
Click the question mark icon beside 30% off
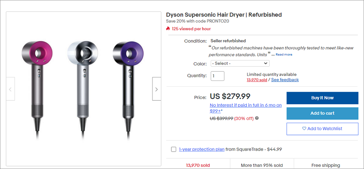(x=257, y=118)
